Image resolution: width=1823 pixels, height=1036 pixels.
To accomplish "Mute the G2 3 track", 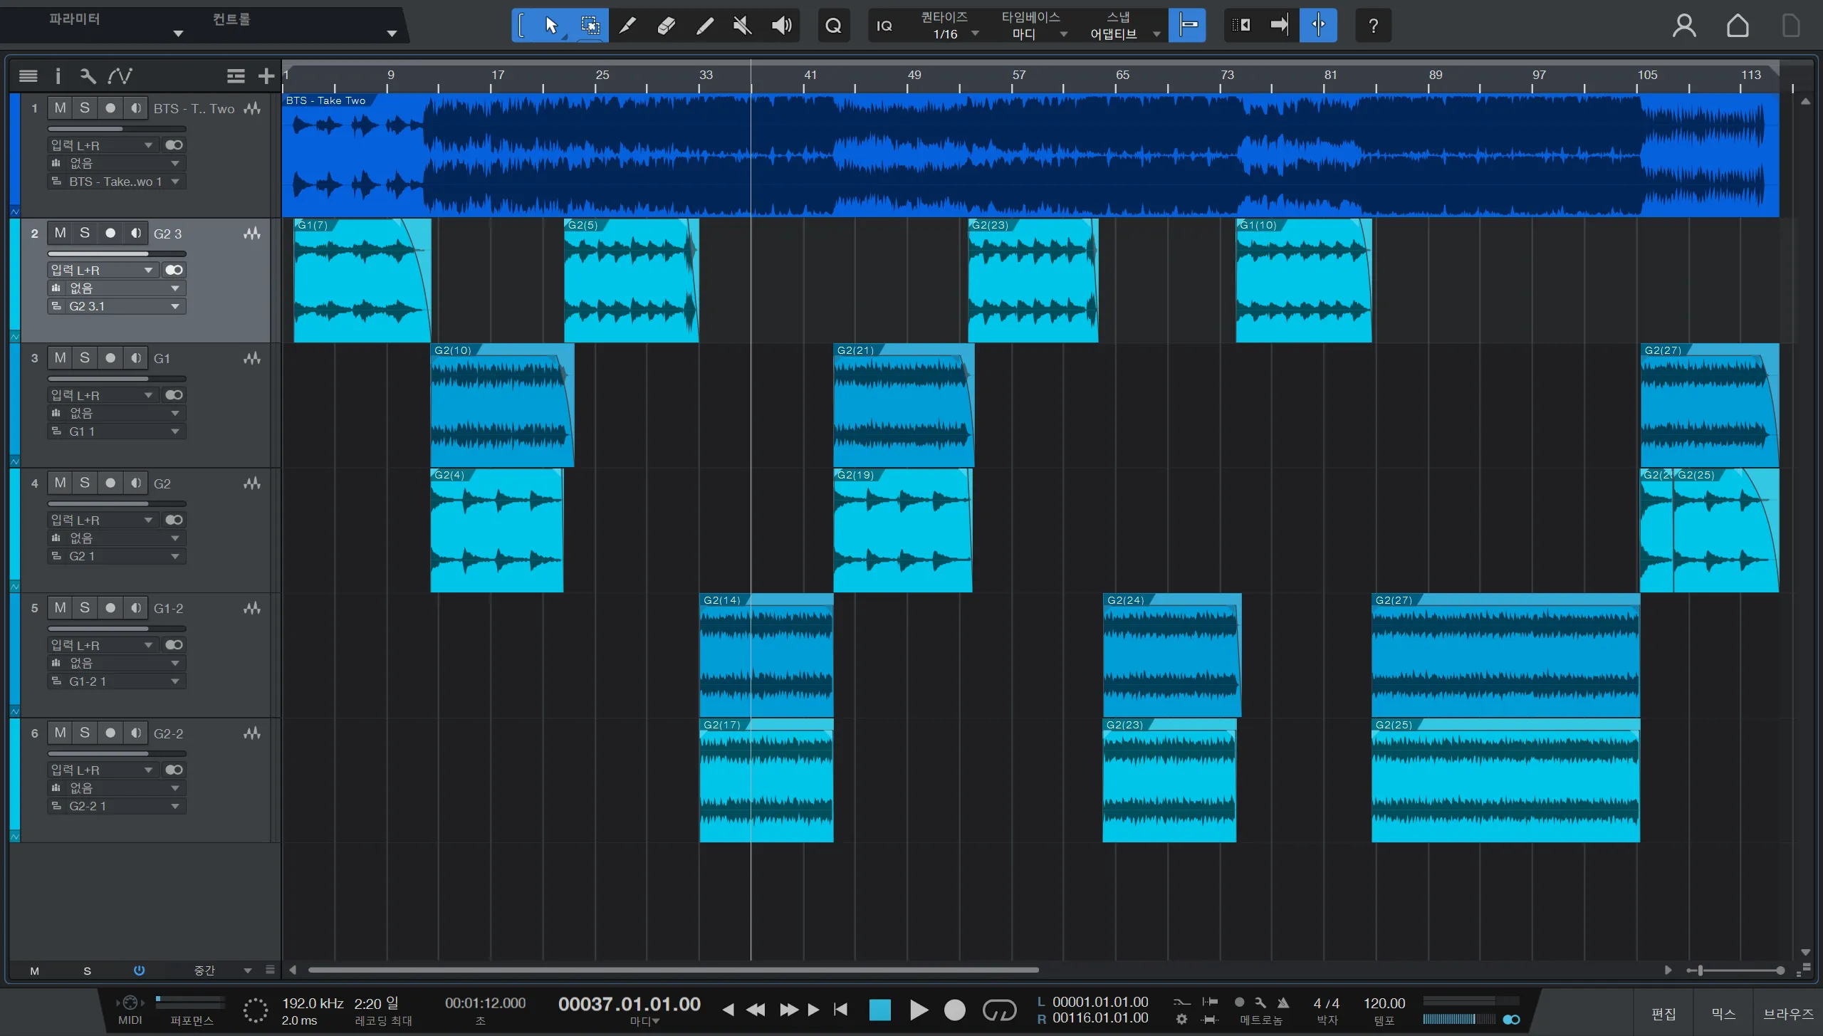I will 60,233.
